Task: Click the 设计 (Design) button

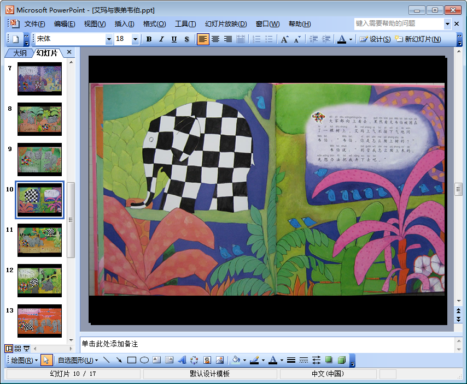Action: point(375,39)
